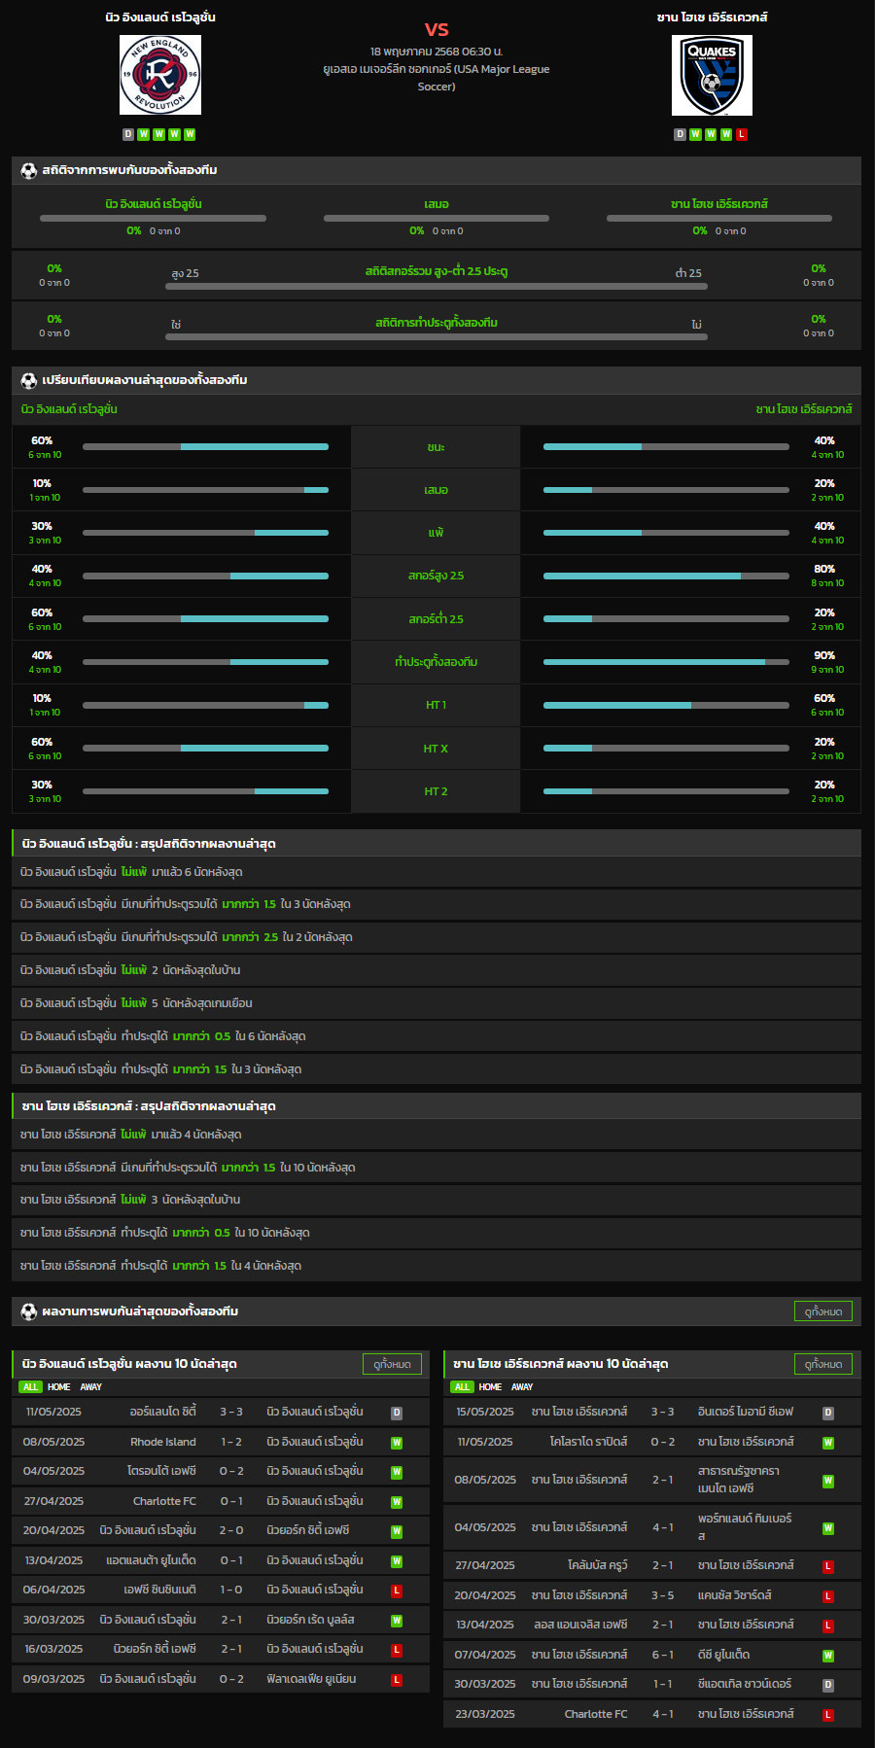This screenshot has width=875, height=1748.
Task: Click the over/under 2.5 head-to-head stat bar
Action: [437, 287]
